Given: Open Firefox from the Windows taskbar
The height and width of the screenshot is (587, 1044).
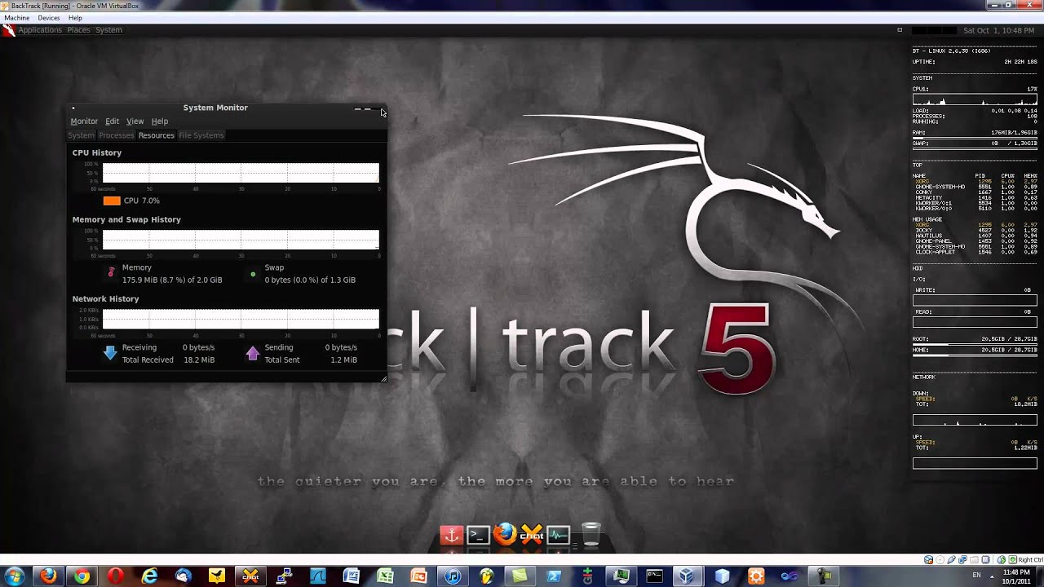Looking at the screenshot, I should pos(48,576).
